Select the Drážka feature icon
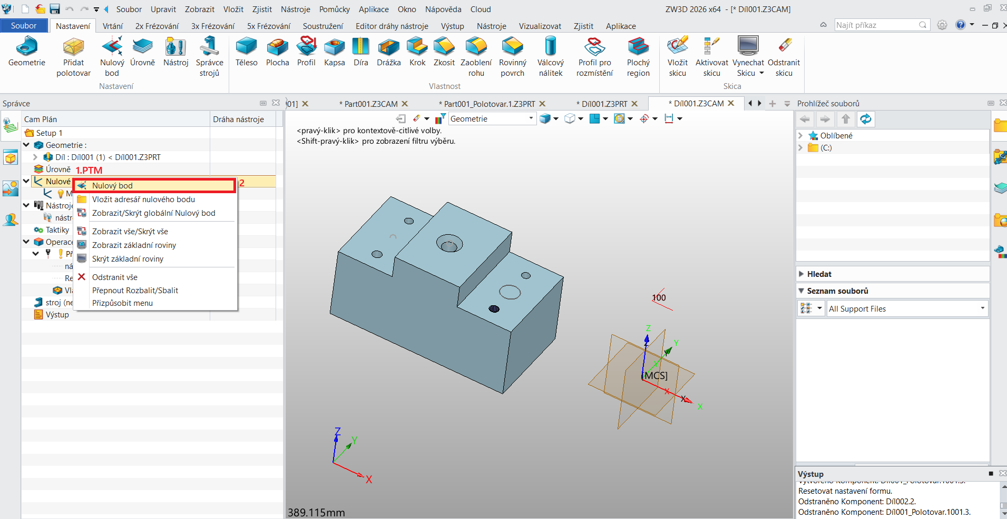1007x519 pixels. pyautogui.click(x=389, y=52)
